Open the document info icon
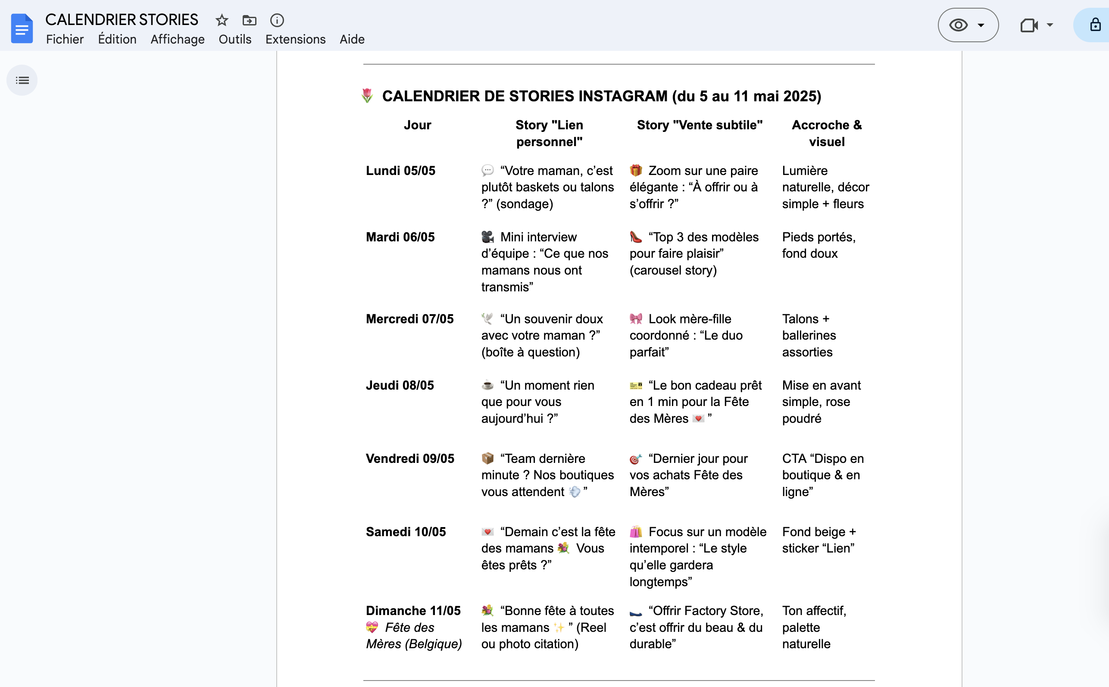The height and width of the screenshot is (687, 1109). (x=277, y=20)
